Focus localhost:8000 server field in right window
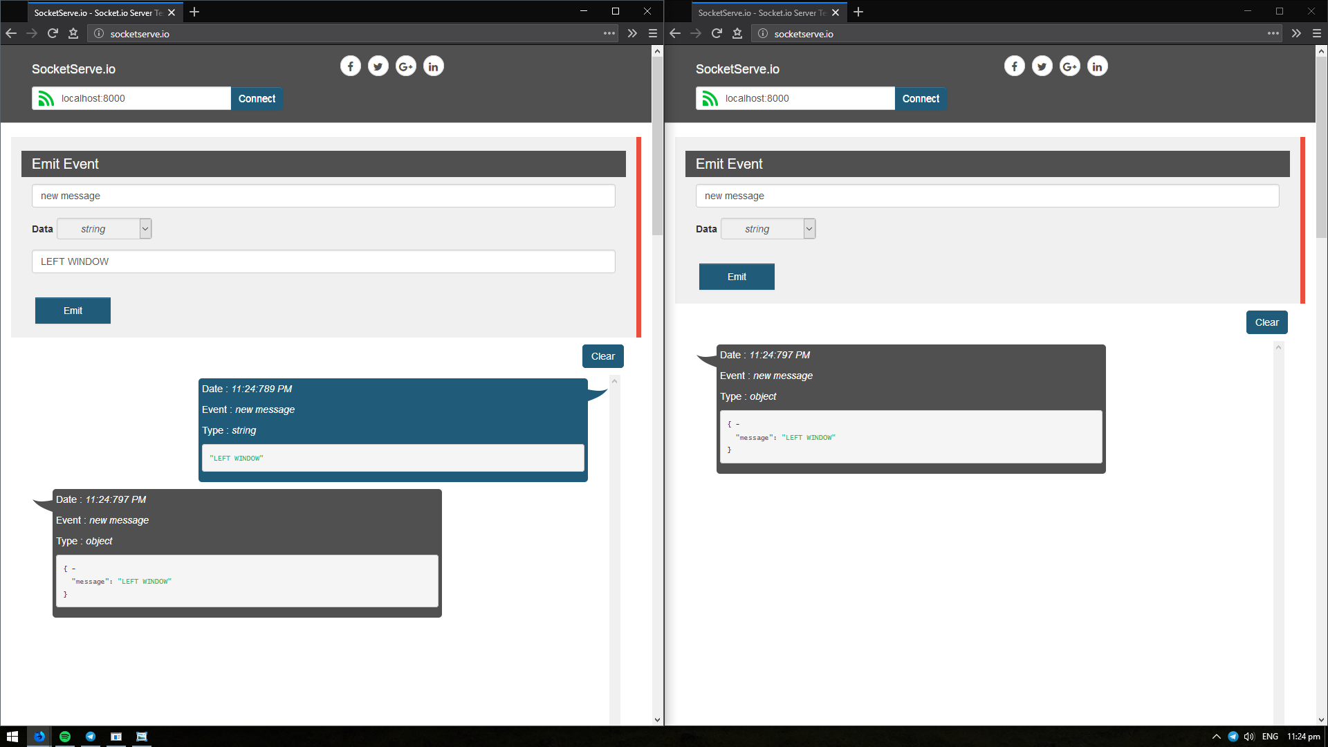The image size is (1328, 747). [795, 98]
